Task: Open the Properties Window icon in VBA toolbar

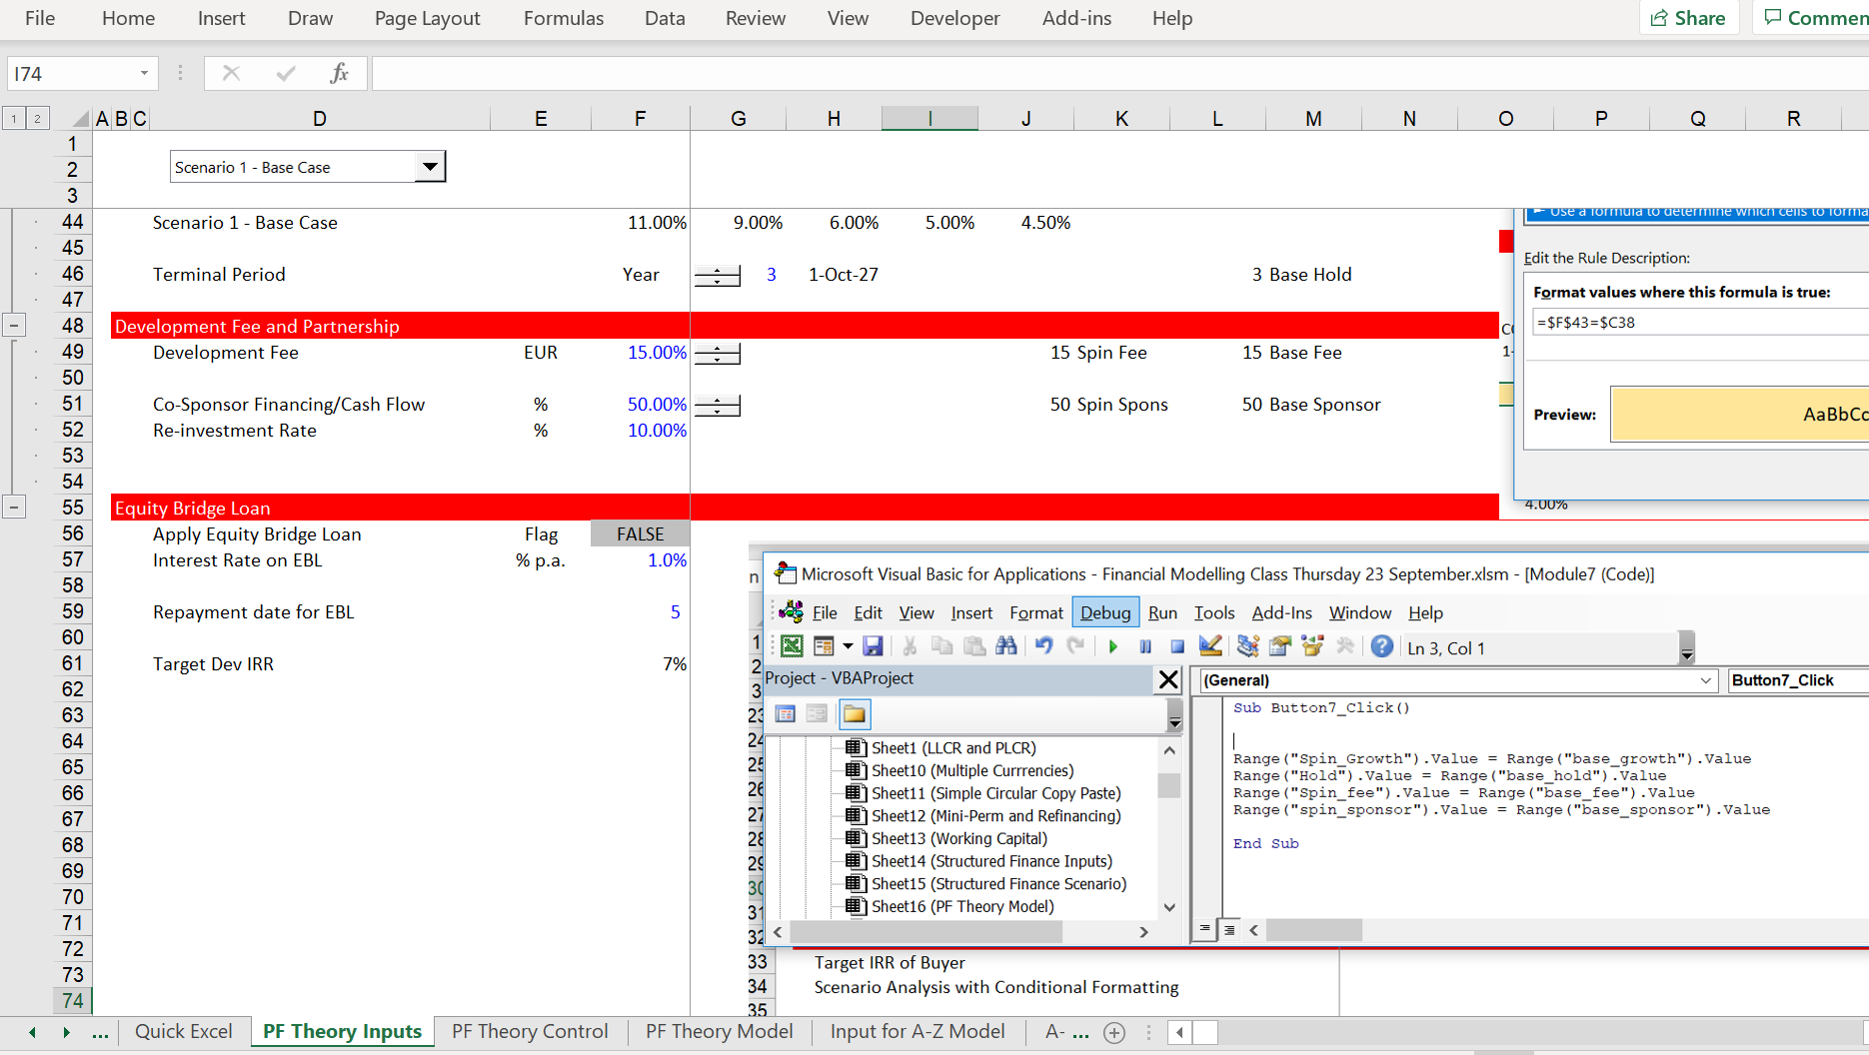Action: (1279, 646)
